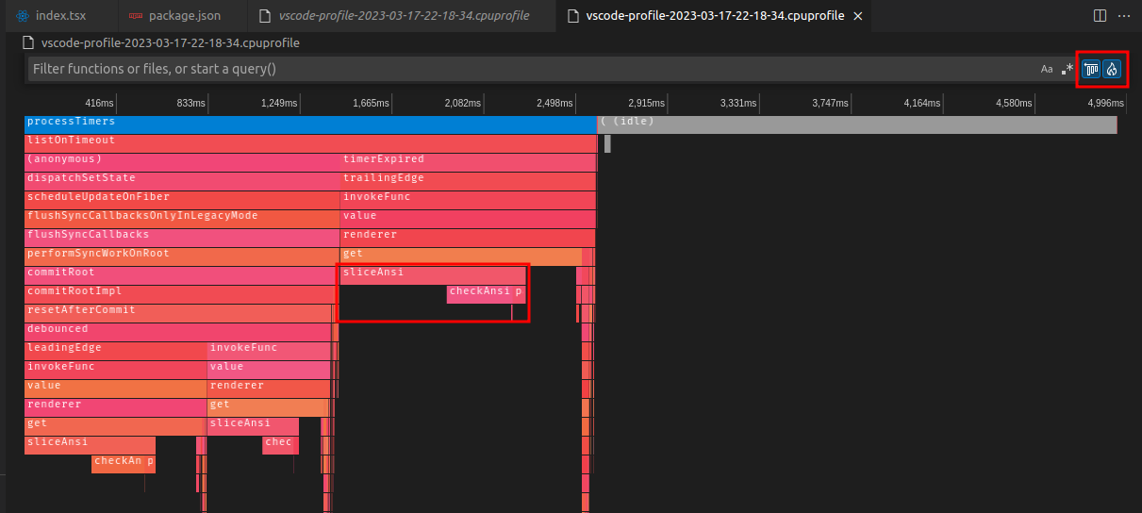This screenshot has width=1142, height=513.
Task: Click the 2,915ms time marker
Action: 646,103
